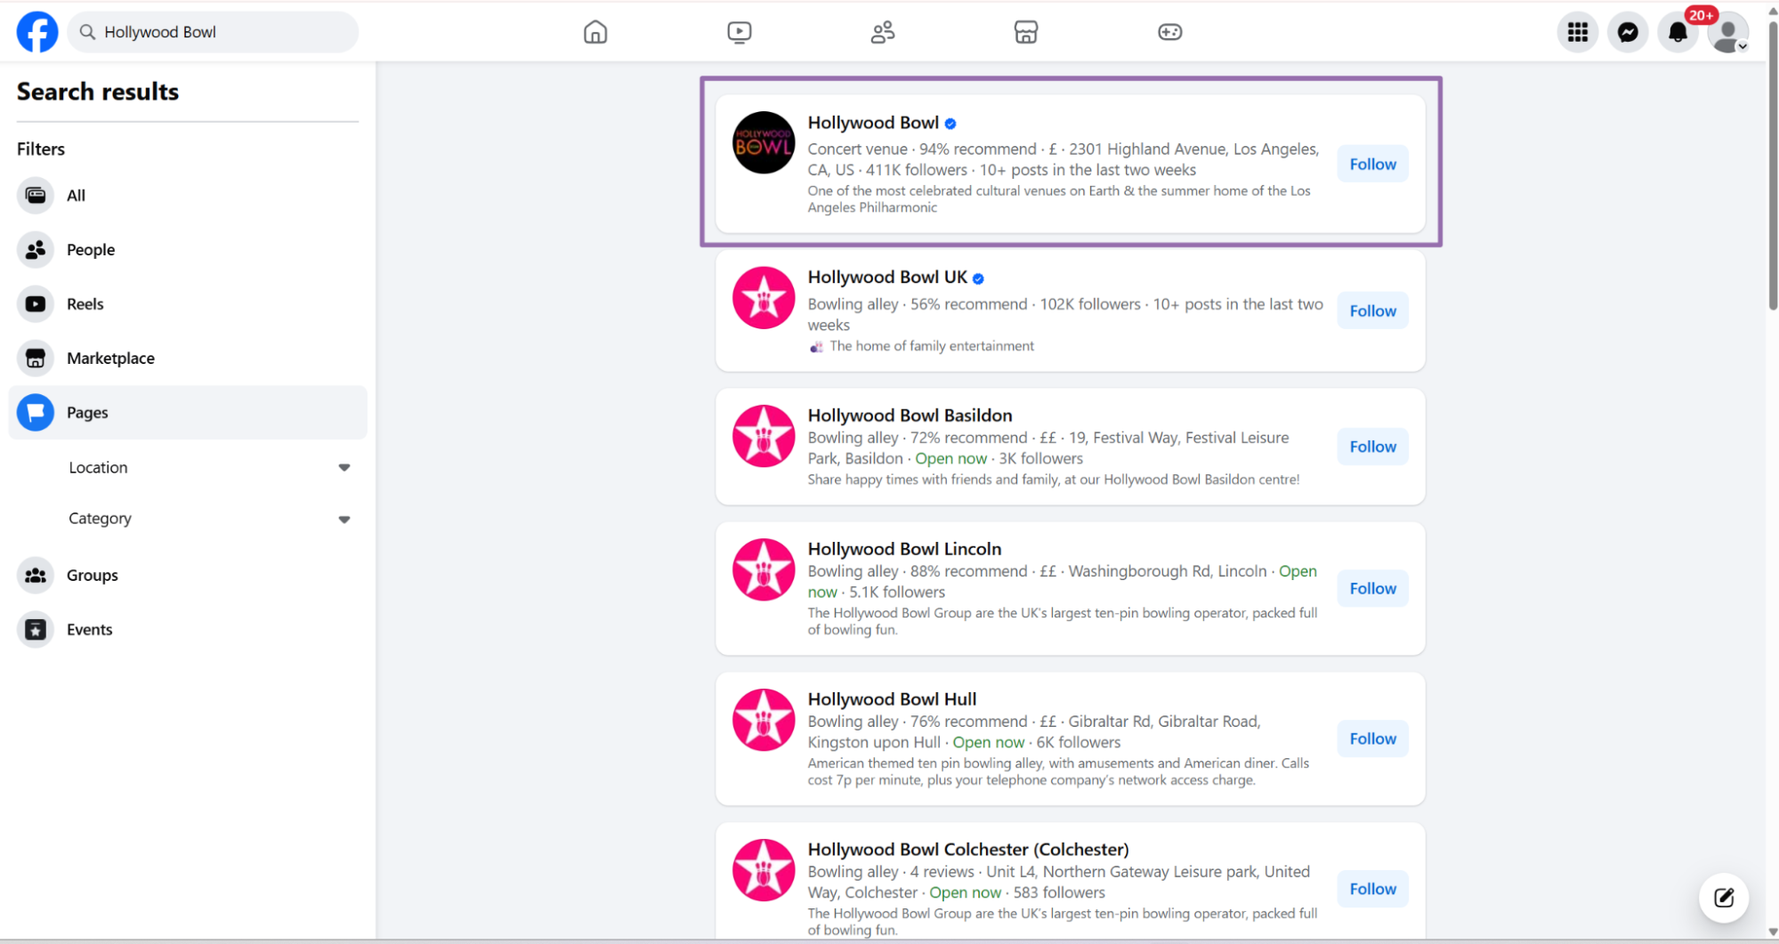Screen dimensions: 1779x944
Task: Select the People filter
Action: (188, 250)
